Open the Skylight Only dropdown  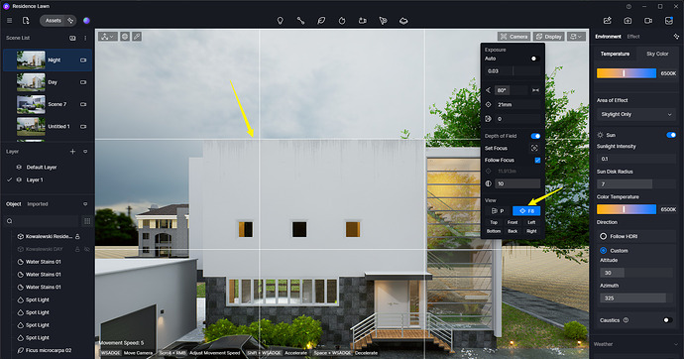636,114
